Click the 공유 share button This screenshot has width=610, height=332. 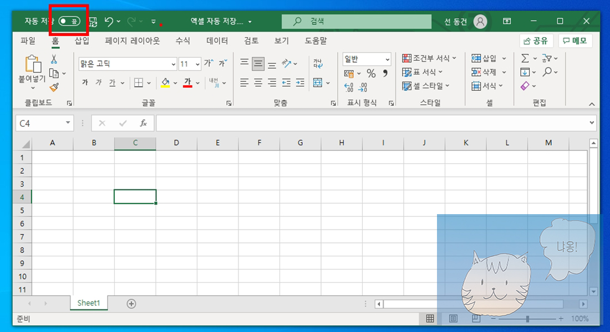tap(536, 41)
